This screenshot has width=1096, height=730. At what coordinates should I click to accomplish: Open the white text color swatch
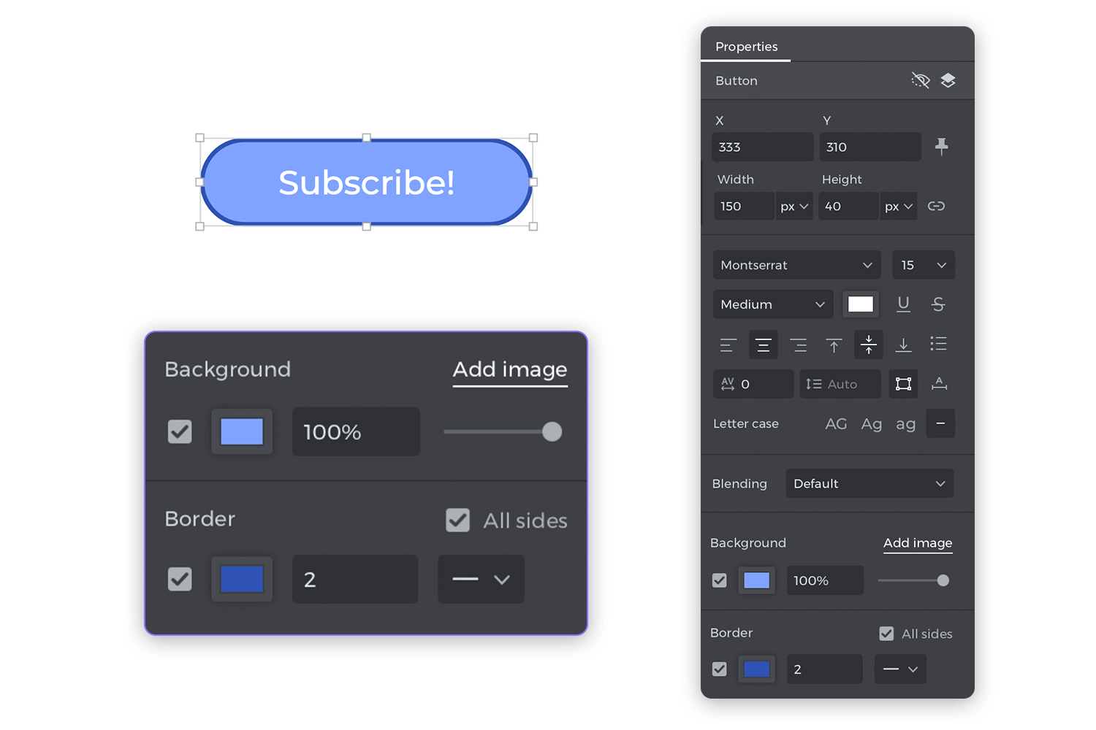[860, 304]
